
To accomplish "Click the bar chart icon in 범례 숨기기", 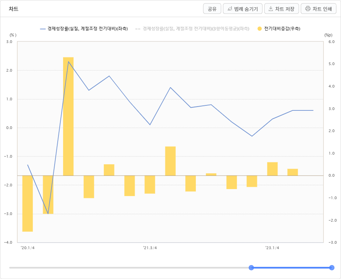I will 230,9.
